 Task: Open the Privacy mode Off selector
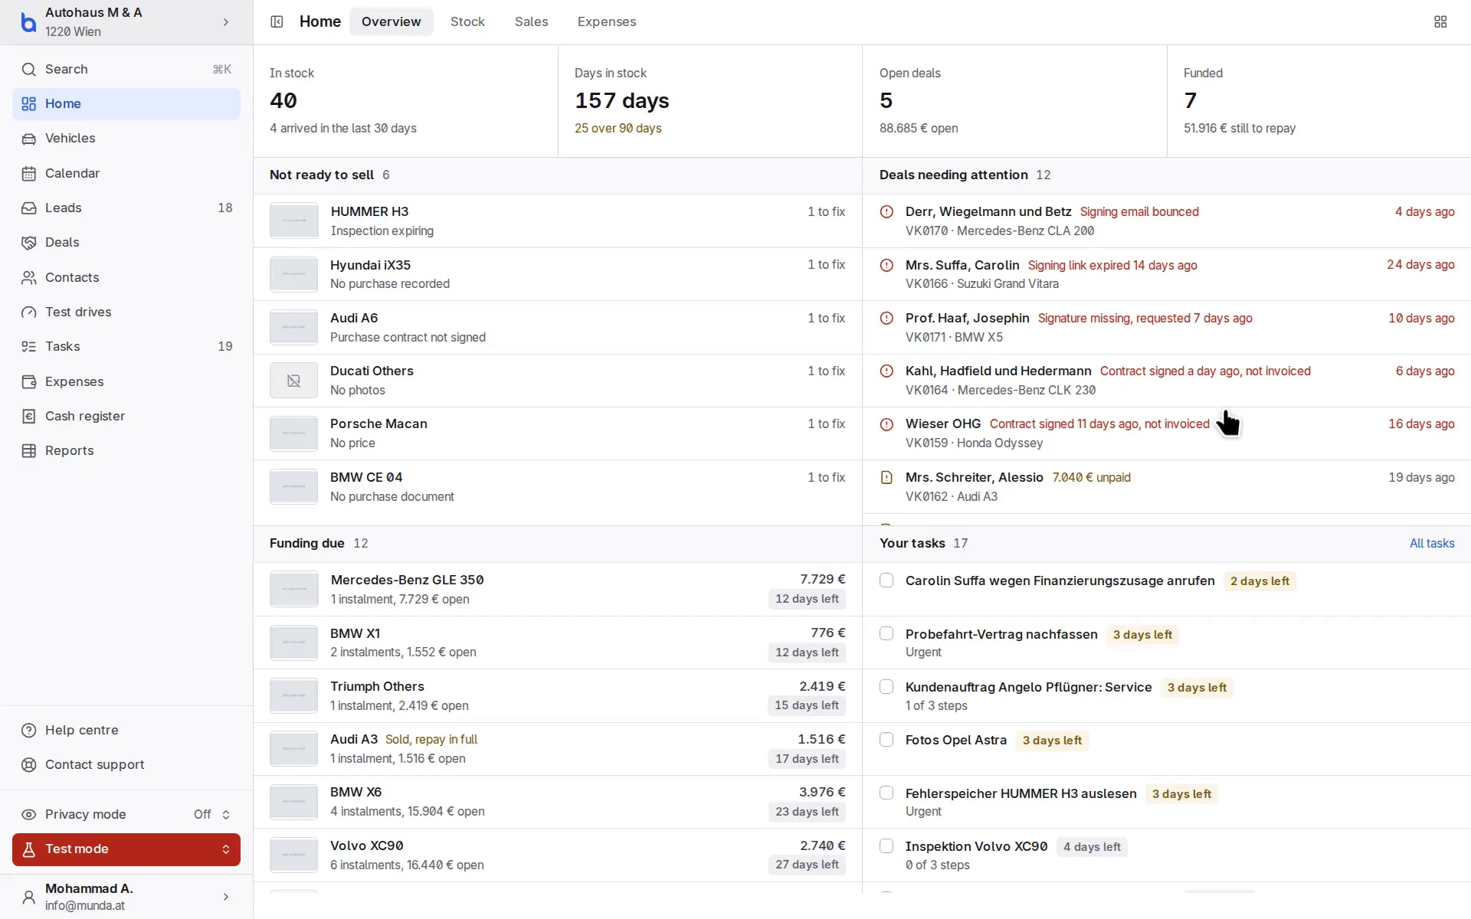[212, 814]
